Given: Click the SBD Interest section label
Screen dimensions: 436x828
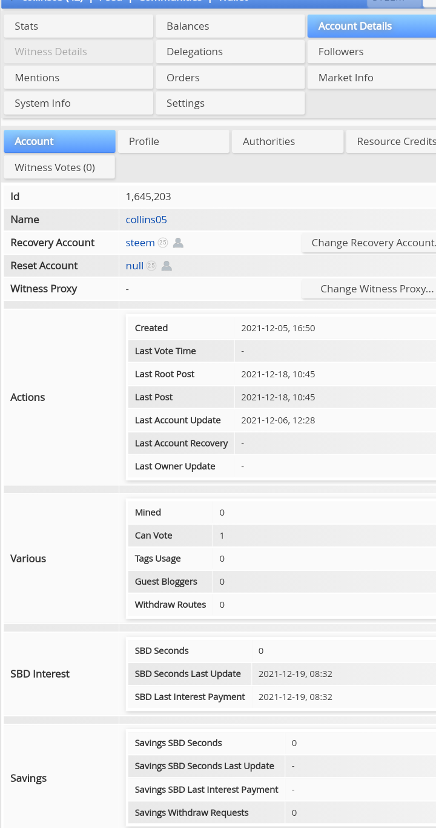Looking at the screenshot, I should pyautogui.click(x=40, y=674).
